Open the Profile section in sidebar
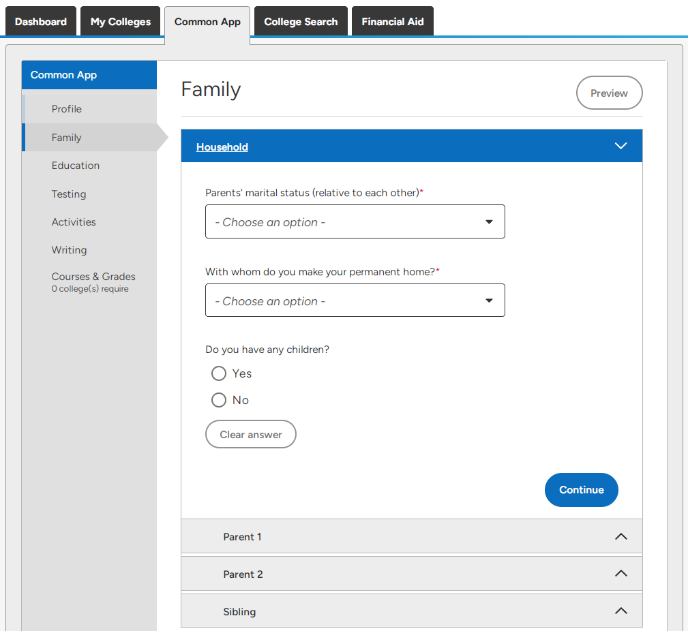Image resolution: width=688 pixels, height=631 pixels. point(89,109)
